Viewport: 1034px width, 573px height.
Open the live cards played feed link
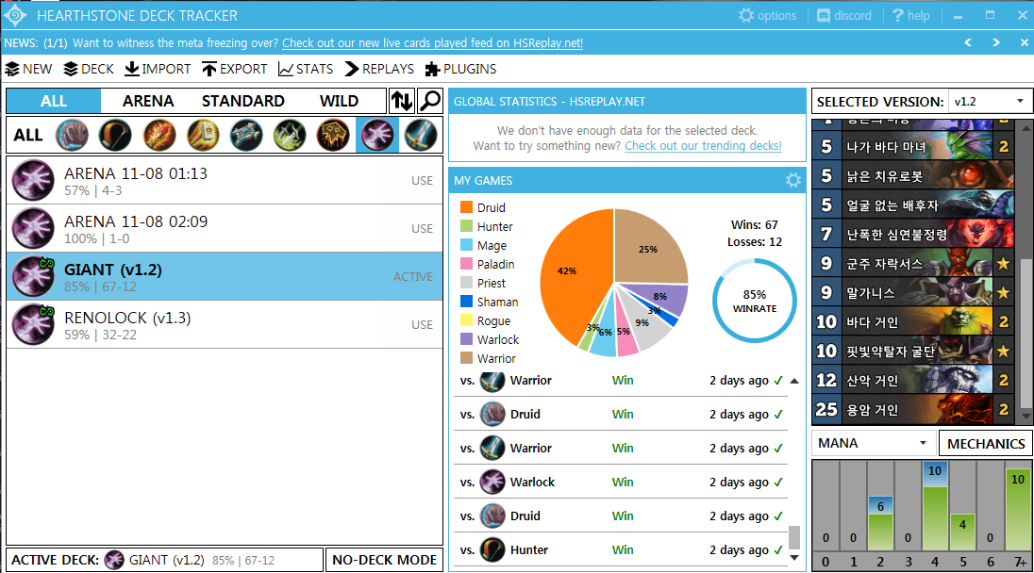click(433, 42)
